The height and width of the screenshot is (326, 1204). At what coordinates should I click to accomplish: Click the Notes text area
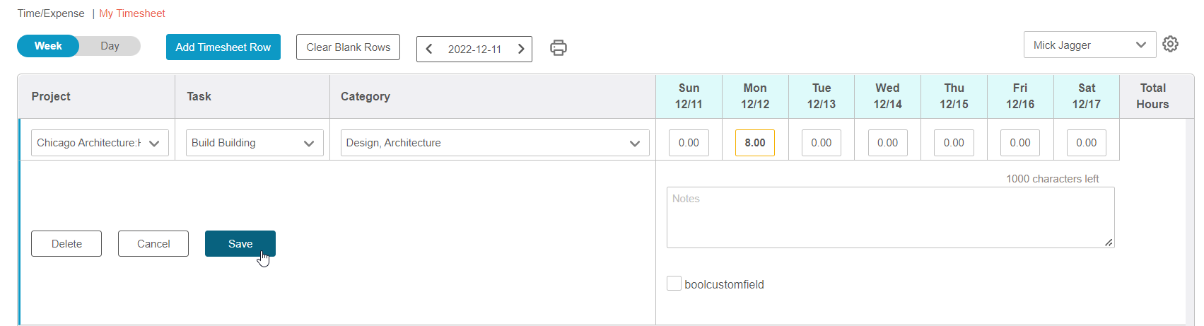(x=891, y=218)
